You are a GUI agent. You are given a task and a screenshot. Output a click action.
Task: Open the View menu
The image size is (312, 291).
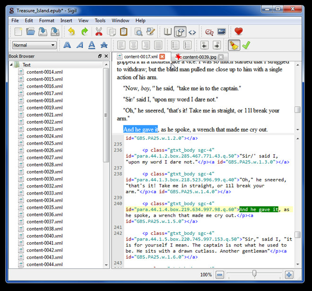click(x=83, y=20)
